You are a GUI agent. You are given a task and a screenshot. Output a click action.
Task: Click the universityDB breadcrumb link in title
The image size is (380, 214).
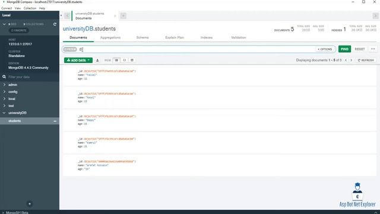(x=78, y=29)
